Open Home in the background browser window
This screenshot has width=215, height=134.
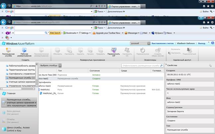204,6
